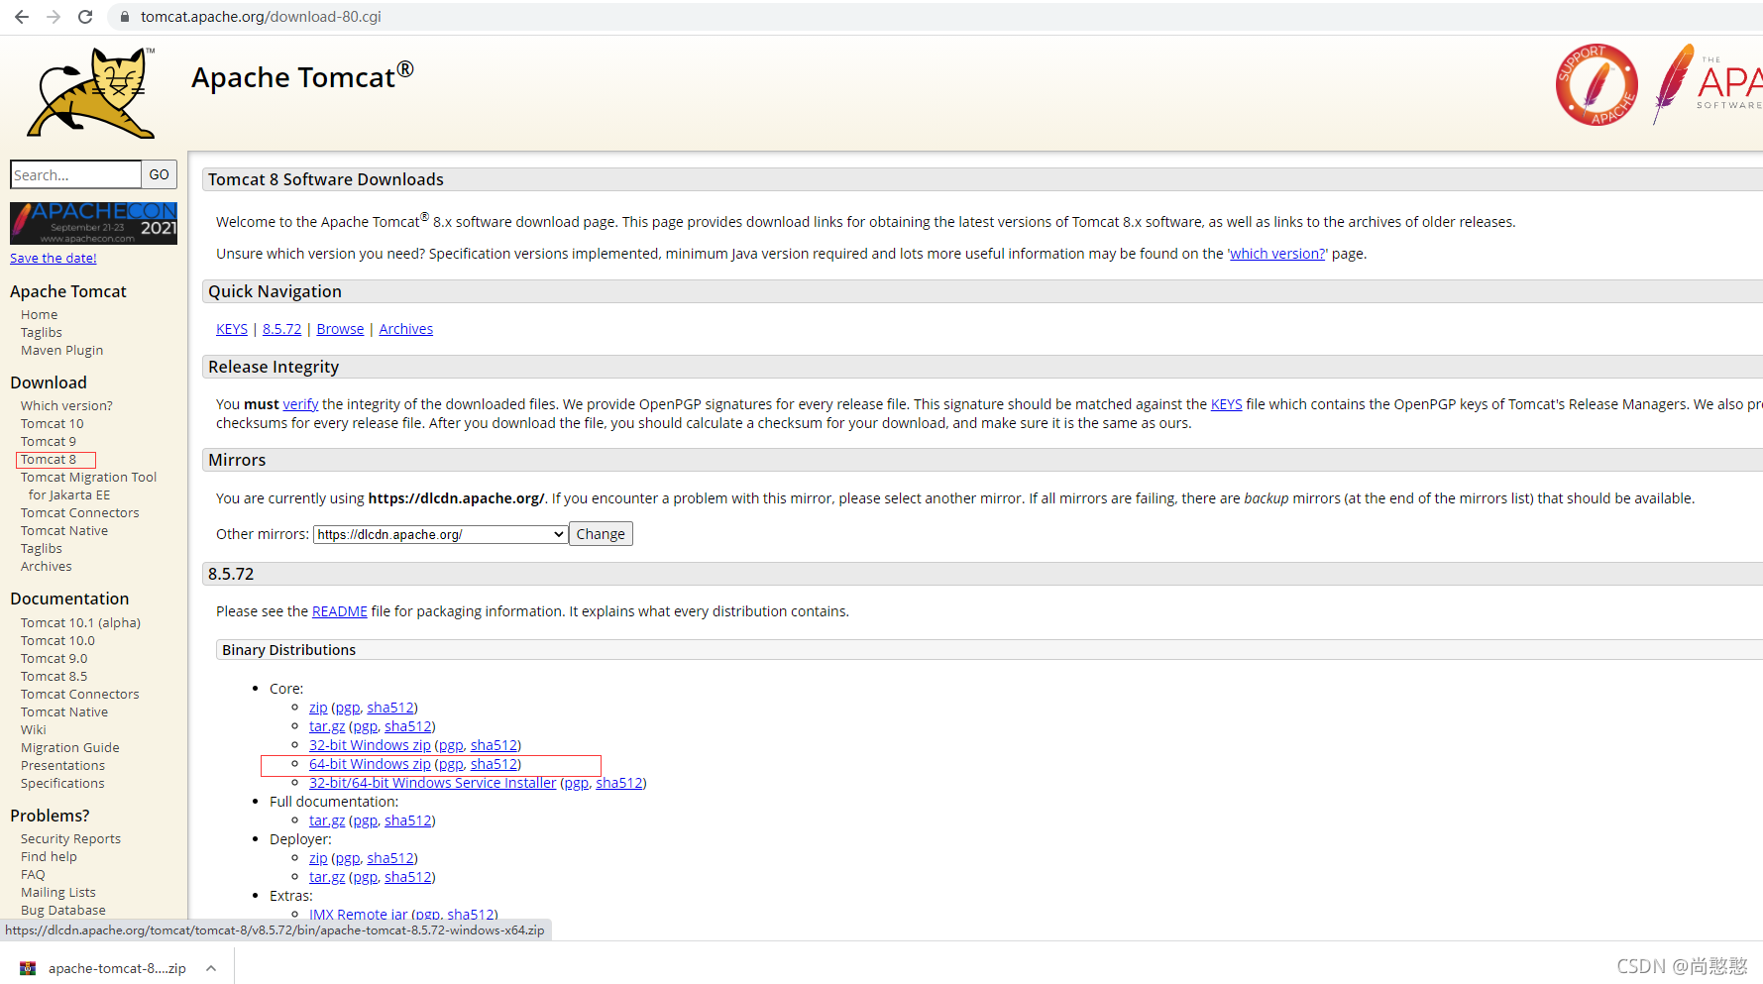This screenshot has width=1763, height=984.
Task: Open the ApacheCon 2021 banner image
Action: pos(93,223)
